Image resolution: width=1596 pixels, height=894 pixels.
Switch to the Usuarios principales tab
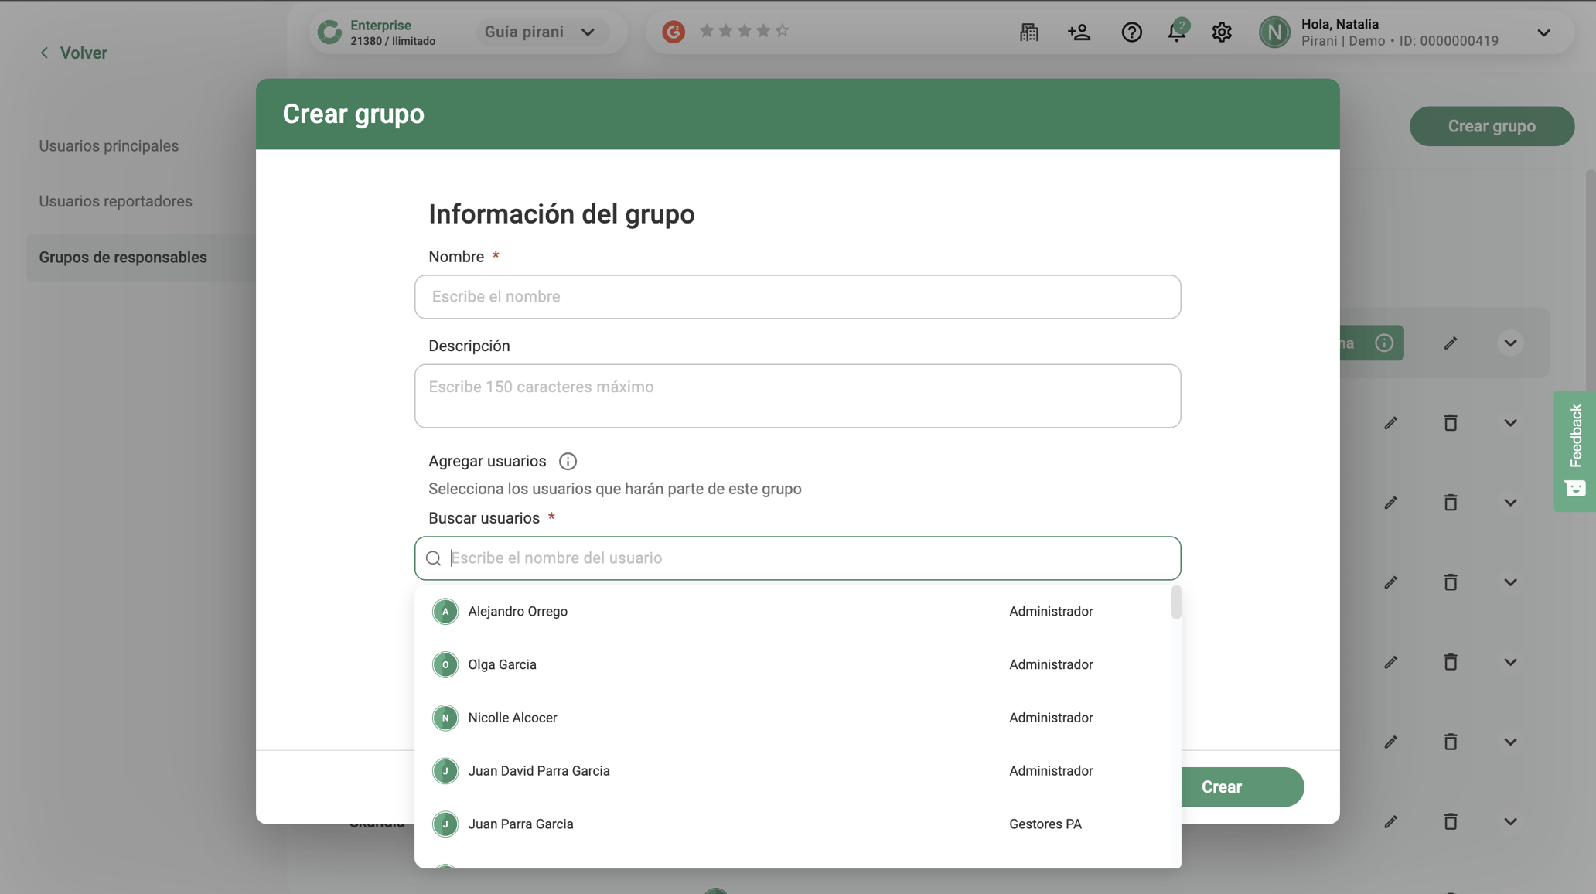click(x=108, y=145)
